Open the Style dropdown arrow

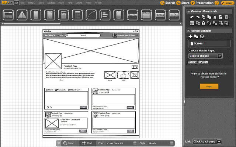172,143
